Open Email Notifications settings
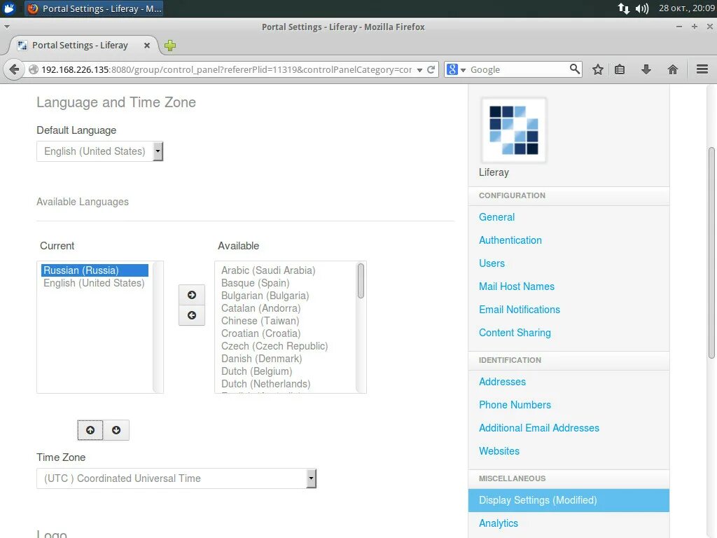The width and height of the screenshot is (717, 538). pyautogui.click(x=520, y=310)
